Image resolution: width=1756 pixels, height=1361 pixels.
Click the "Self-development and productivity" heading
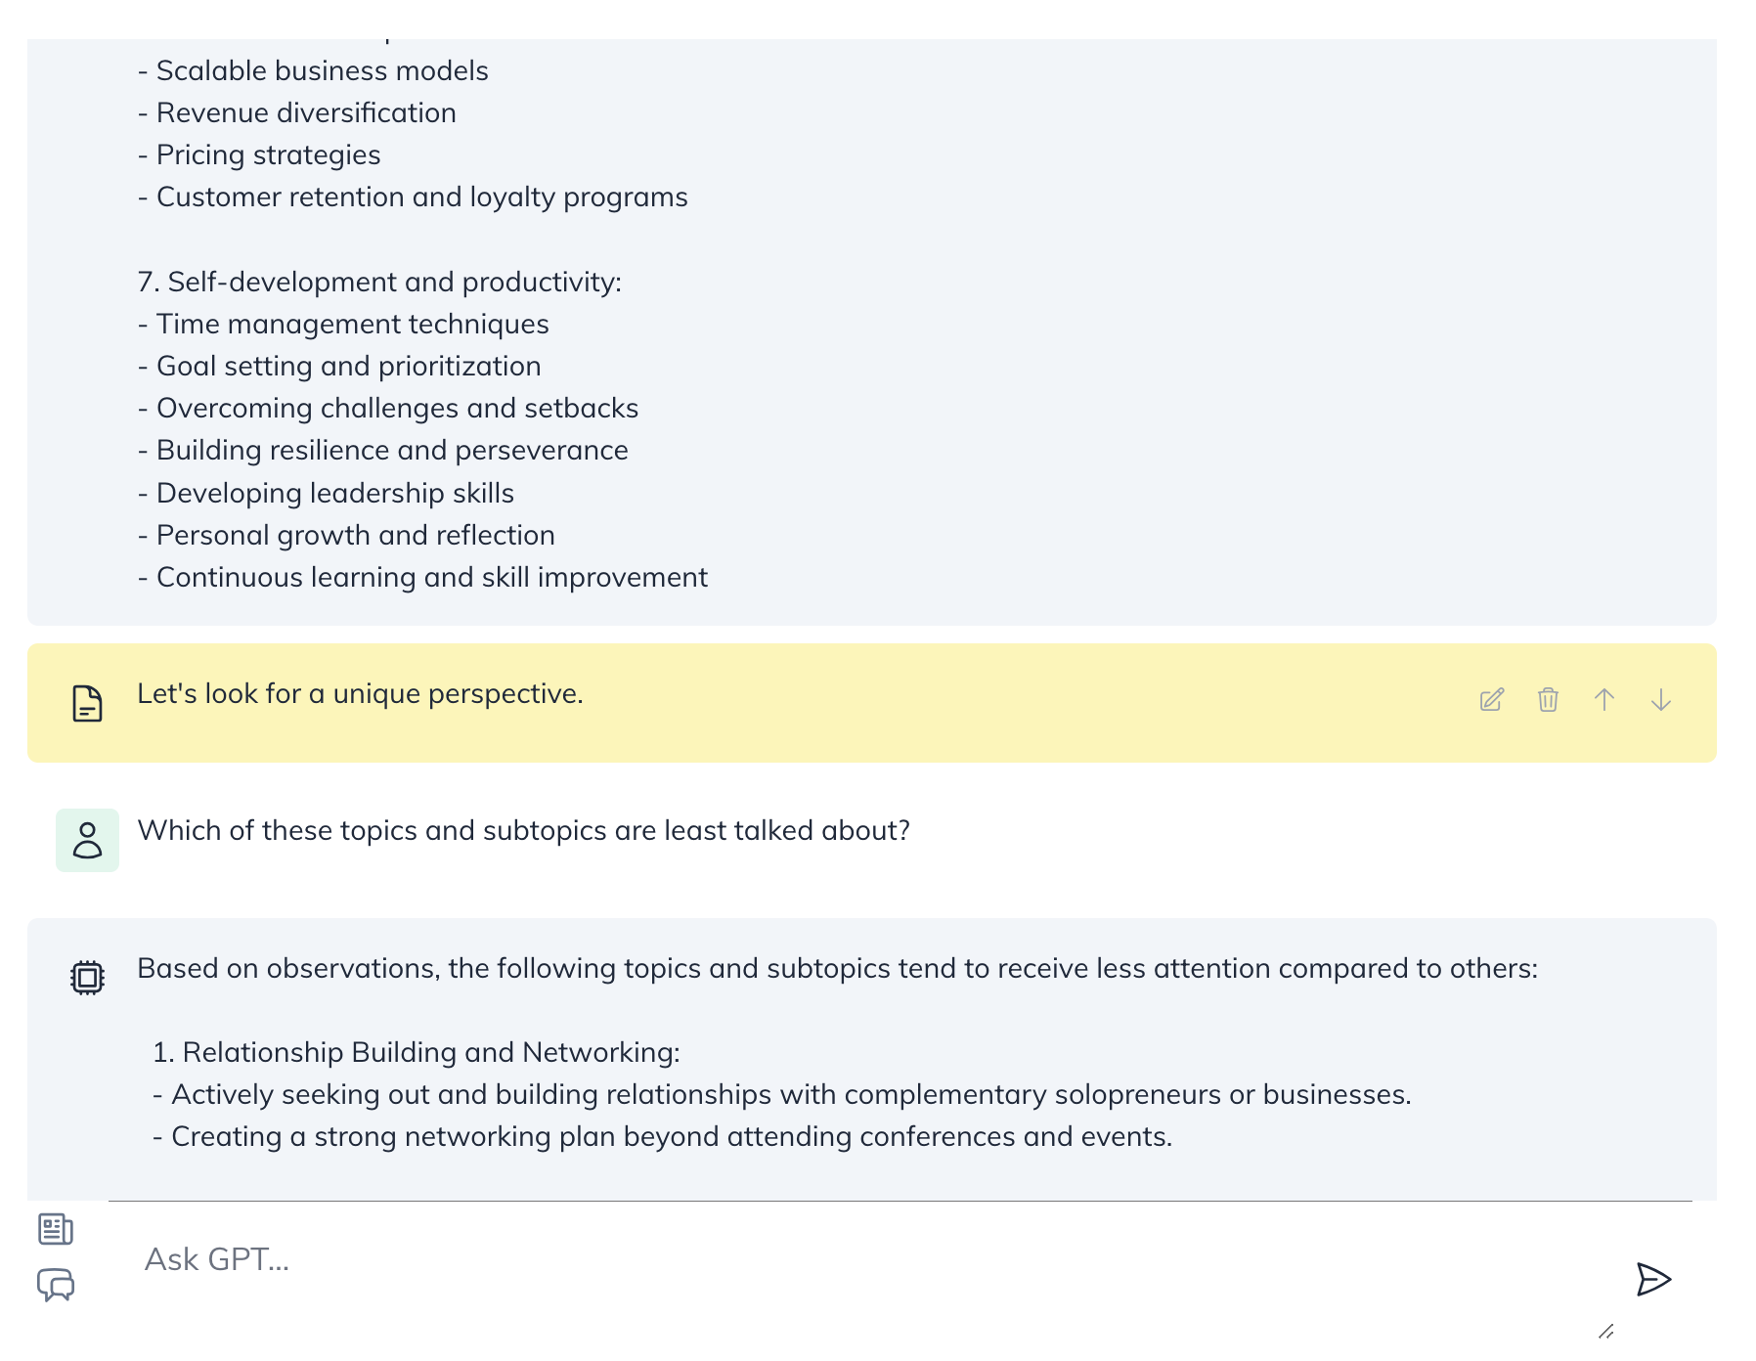379,283
